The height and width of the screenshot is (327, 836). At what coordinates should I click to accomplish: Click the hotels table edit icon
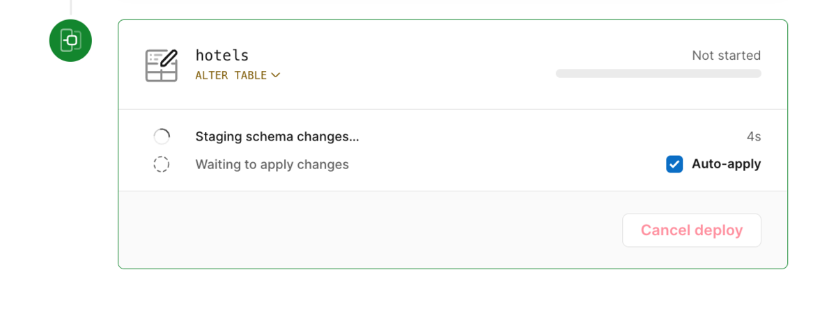pyautogui.click(x=161, y=66)
